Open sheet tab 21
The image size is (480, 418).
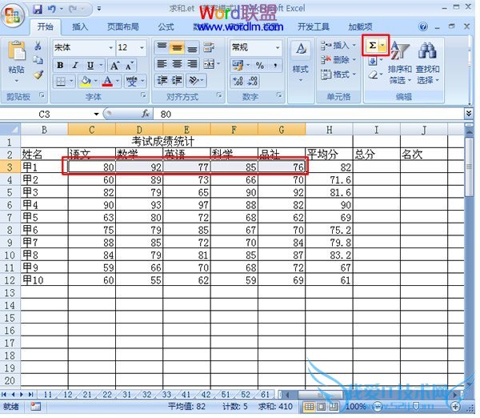(87, 395)
